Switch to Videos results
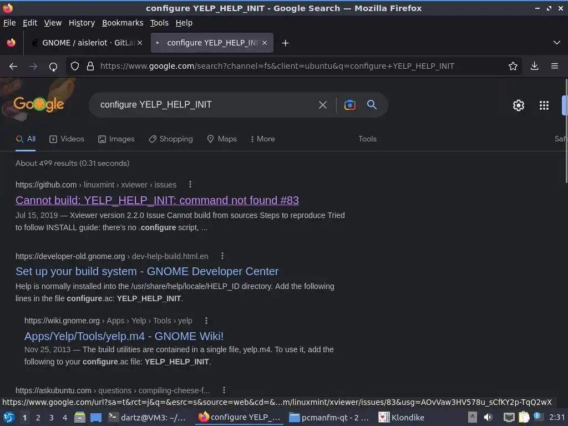Image resolution: width=568 pixels, height=426 pixels. (x=67, y=139)
